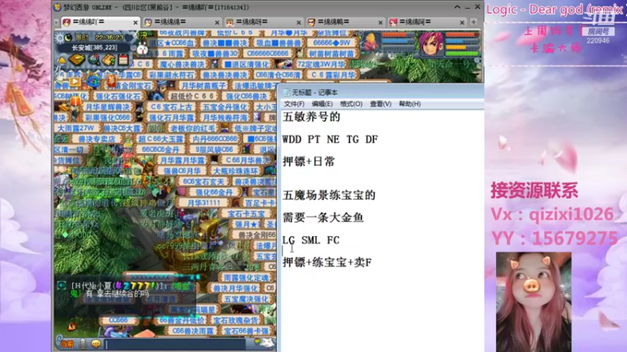Screen dimensions: 627x352
Task: Switch to the =绵绵呀= tab
Action: pos(263,22)
